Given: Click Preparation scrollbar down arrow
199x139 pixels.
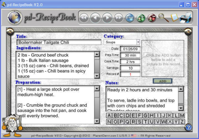Looking at the screenshot, I should (x=97, y=121).
